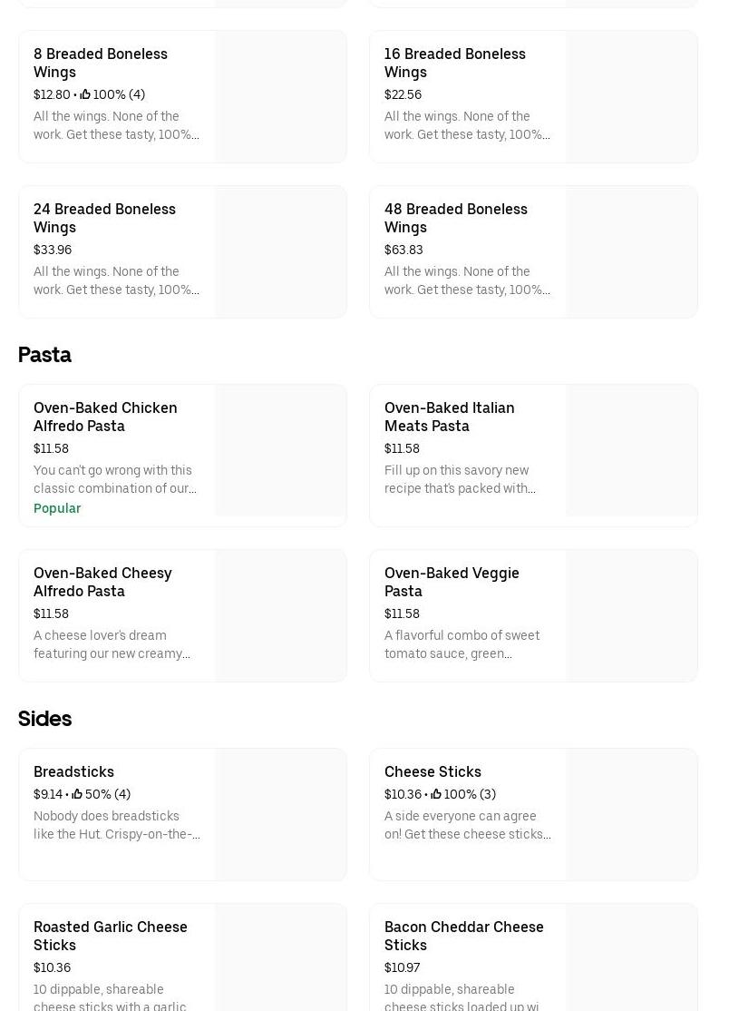Click Roasted Garlic Cheese Sticks title
Image resolution: width=729 pixels, height=1011 pixels.
tap(111, 936)
